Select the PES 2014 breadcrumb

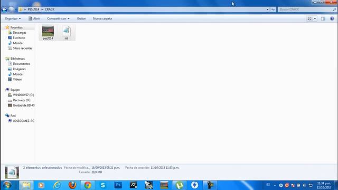point(33,9)
